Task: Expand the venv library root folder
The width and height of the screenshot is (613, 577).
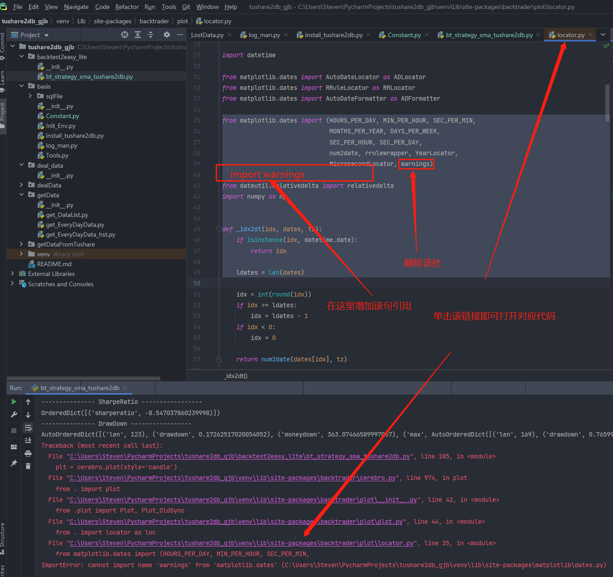Action: tap(21, 254)
